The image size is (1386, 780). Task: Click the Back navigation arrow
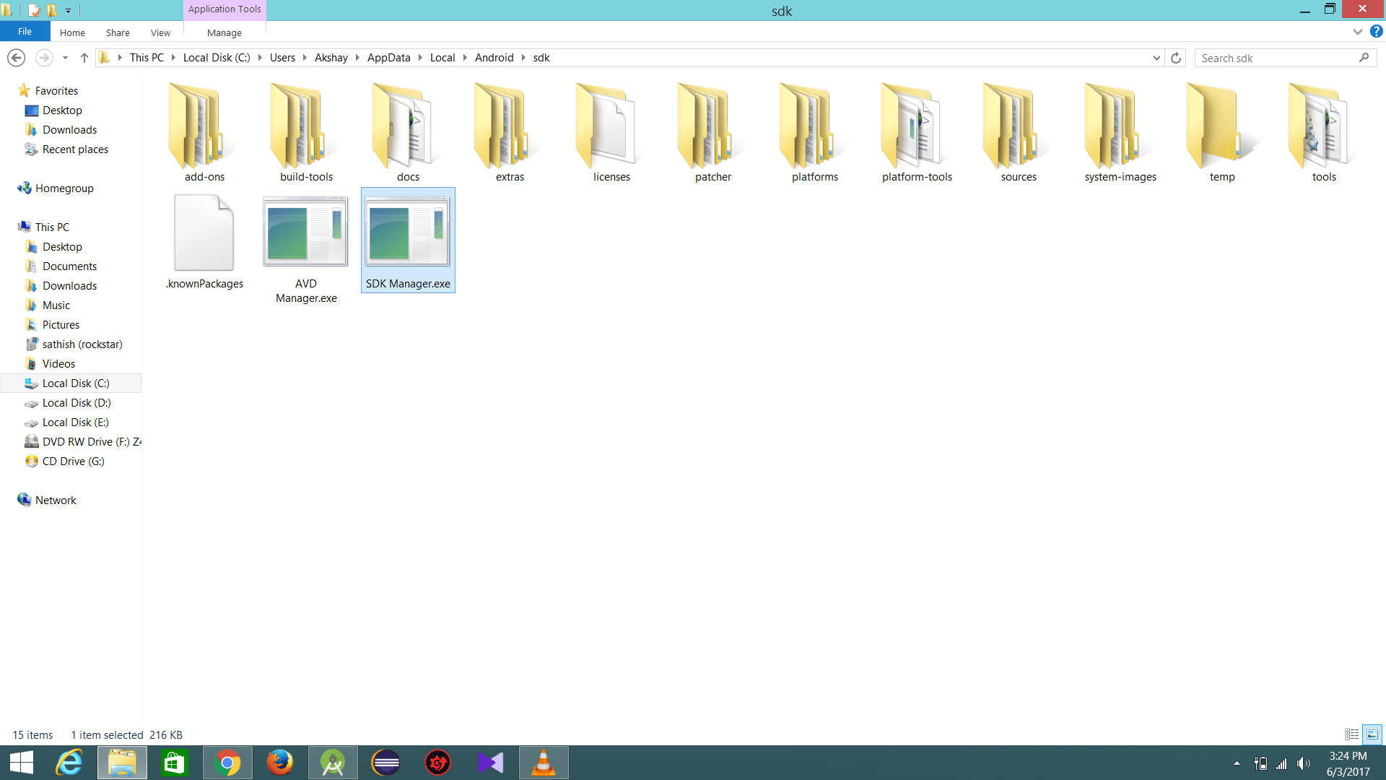(x=17, y=58)
